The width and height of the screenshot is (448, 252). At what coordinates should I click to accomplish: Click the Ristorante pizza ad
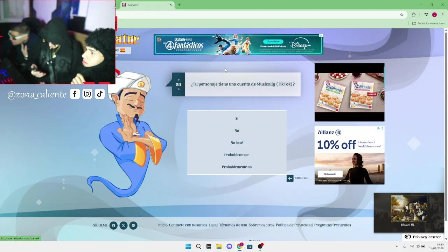pos(349,92)
